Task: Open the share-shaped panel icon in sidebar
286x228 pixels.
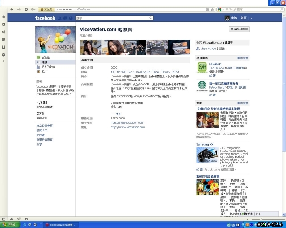Action: pyautogui.click(x=4, y=32)
